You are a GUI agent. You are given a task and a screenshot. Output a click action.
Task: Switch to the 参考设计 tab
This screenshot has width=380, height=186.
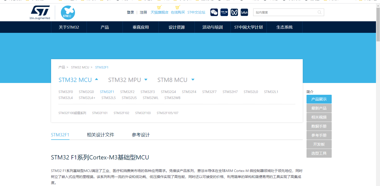pyautogui.click(x=141, y=135)
